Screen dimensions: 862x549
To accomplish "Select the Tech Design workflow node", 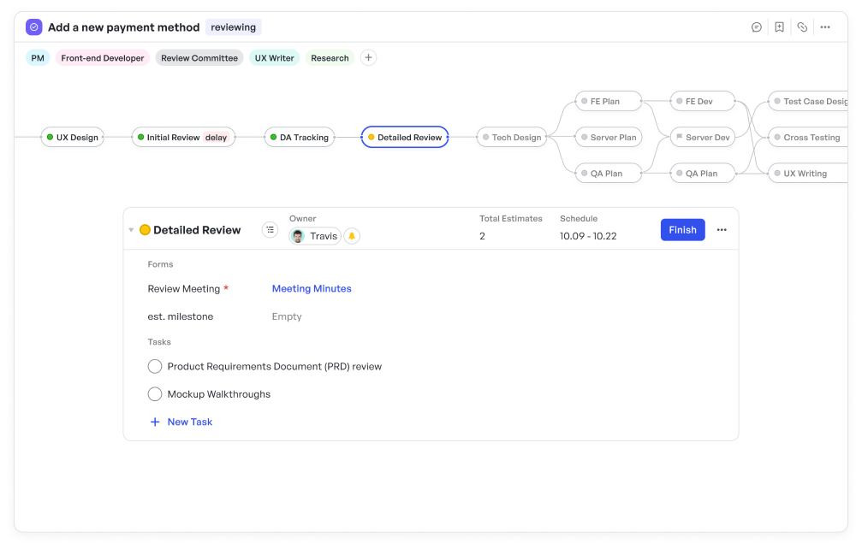I will tap(512, 138).
